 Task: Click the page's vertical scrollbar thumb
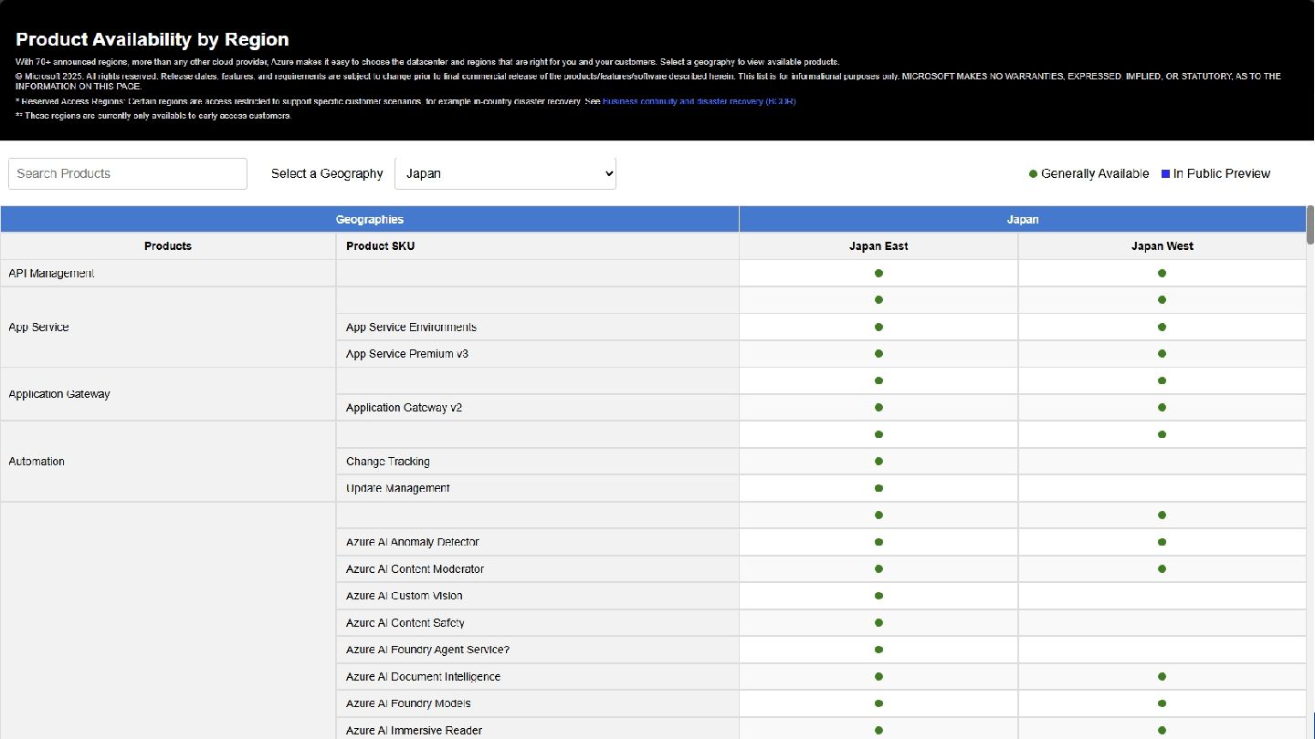(x=1310, y=224)
